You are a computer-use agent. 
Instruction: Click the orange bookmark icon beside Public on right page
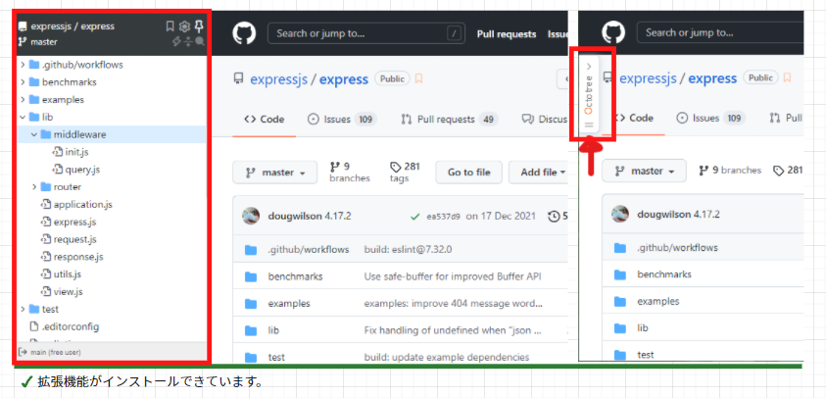click(787, 78)
